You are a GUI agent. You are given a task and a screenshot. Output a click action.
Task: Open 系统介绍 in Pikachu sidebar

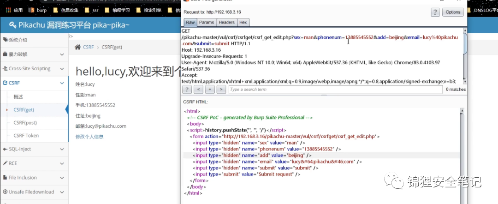point(34,40)
